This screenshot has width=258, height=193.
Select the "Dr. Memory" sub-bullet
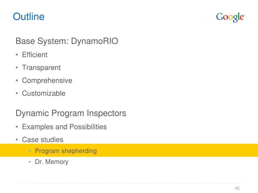click(x=52, y=162)
